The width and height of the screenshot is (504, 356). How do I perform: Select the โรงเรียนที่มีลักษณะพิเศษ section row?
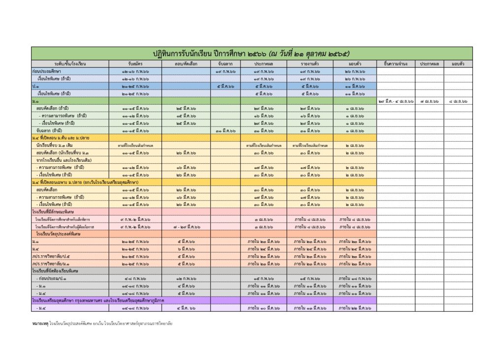click(x=204, y=211)
